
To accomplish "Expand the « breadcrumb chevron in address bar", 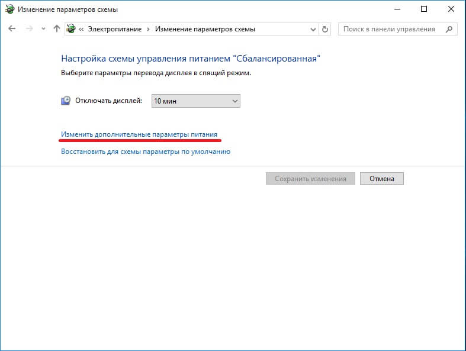I will tap(82, 29).
